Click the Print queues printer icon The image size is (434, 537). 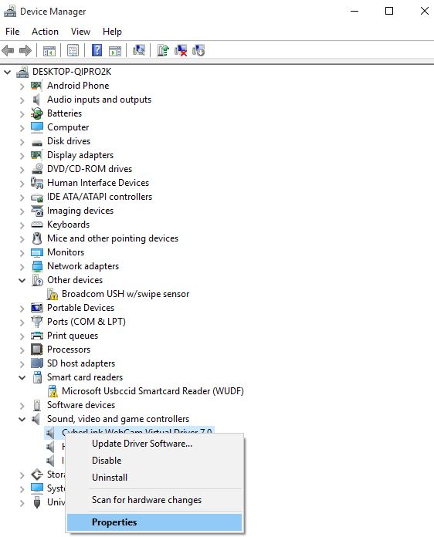(x=36, y=336)
